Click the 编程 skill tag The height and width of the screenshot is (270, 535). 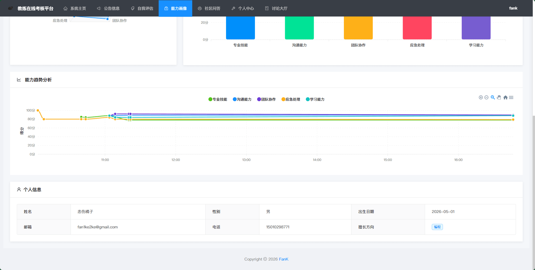437,227
